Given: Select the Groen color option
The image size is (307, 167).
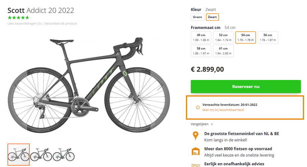Looking at the screenshot, I should (x=197, y=17).
